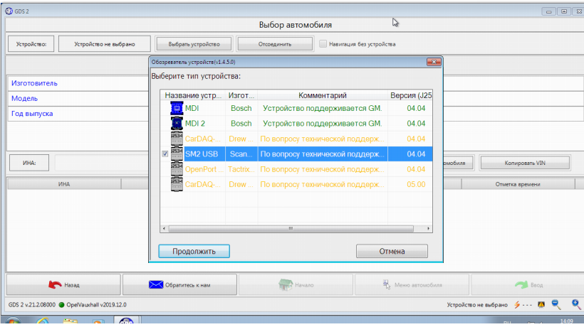The height and width of the screenshot is (327, 584).
Task: Click the Tactrix manufacturer cell
Action: 241,169
